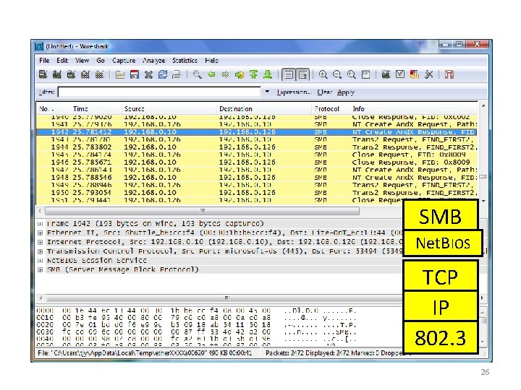The width and height of the screenshot is (521, 390).
Task: Open the File menu
Action: [44, 61]
